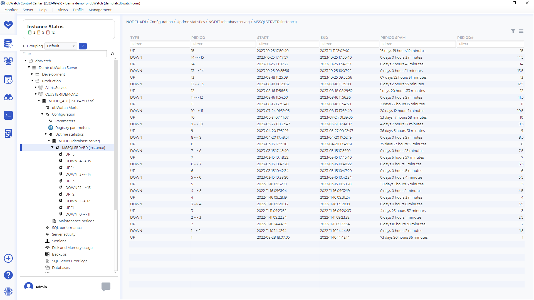Open the table hamburger menu icon
Screen dimensions: 534x300
pos(521,31)
